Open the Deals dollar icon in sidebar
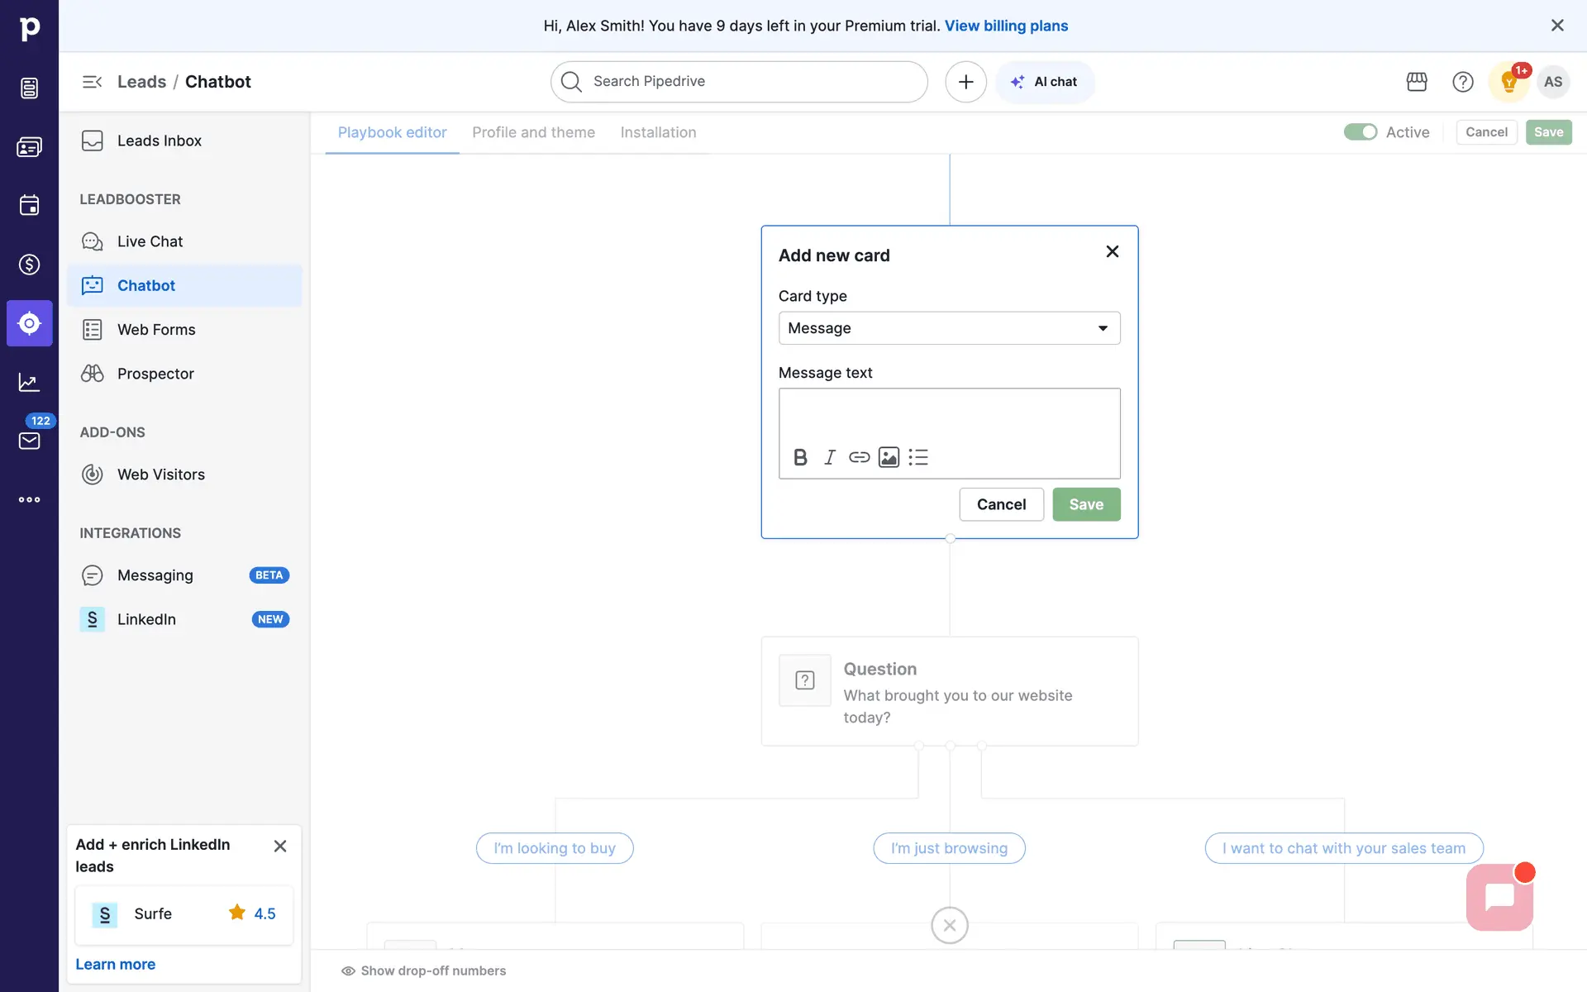 click(x=29, y=265)
